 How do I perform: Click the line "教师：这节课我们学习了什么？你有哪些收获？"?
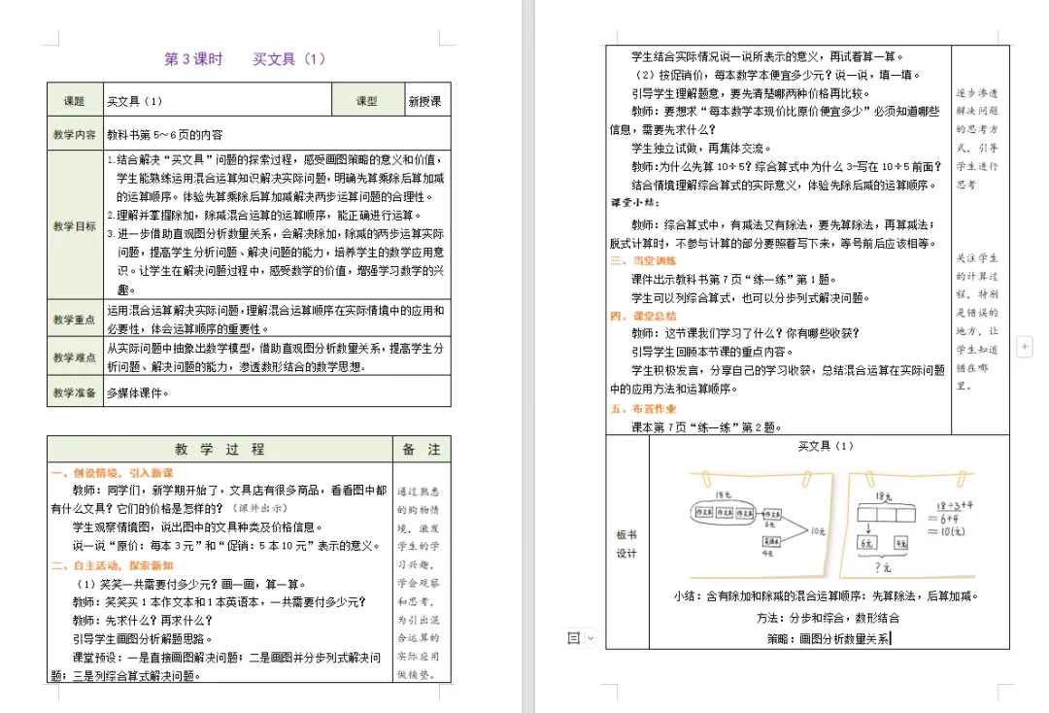click(x=745, y=333)
